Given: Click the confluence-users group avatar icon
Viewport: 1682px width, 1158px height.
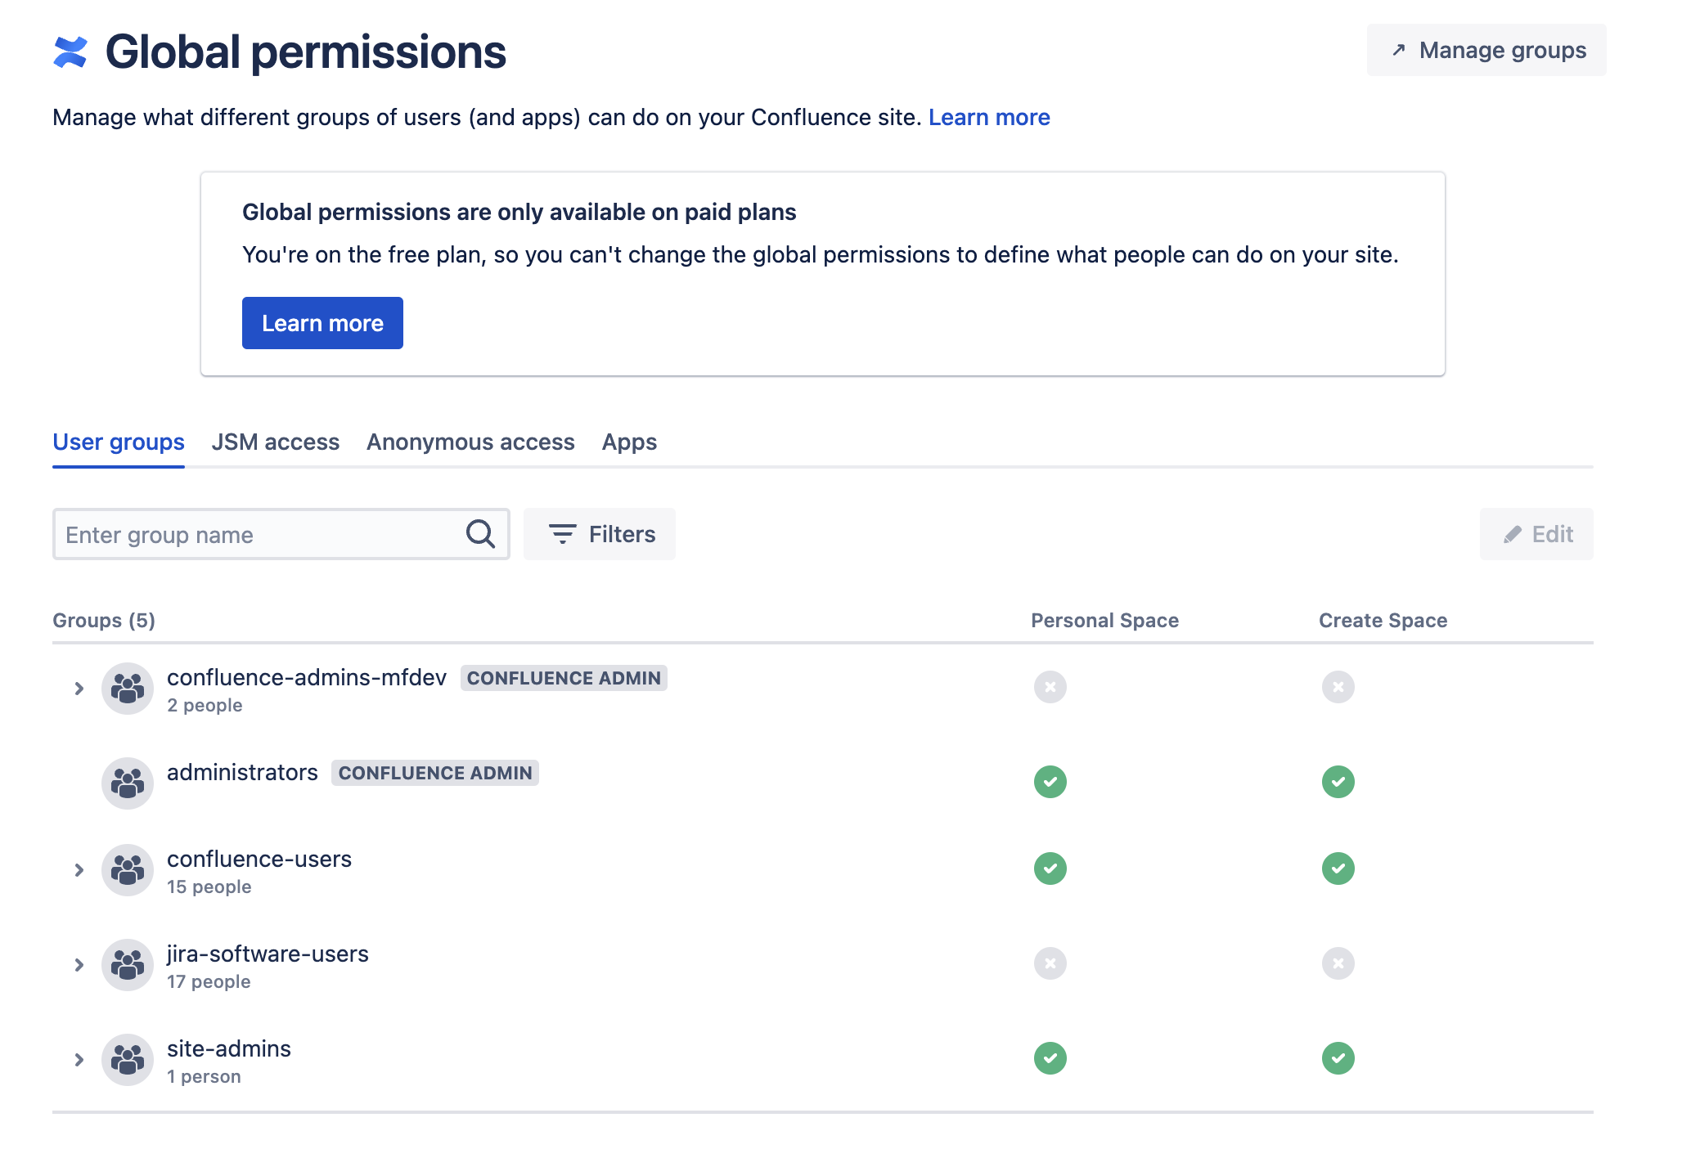Looking at the screenshot, I should pos(128,870).
